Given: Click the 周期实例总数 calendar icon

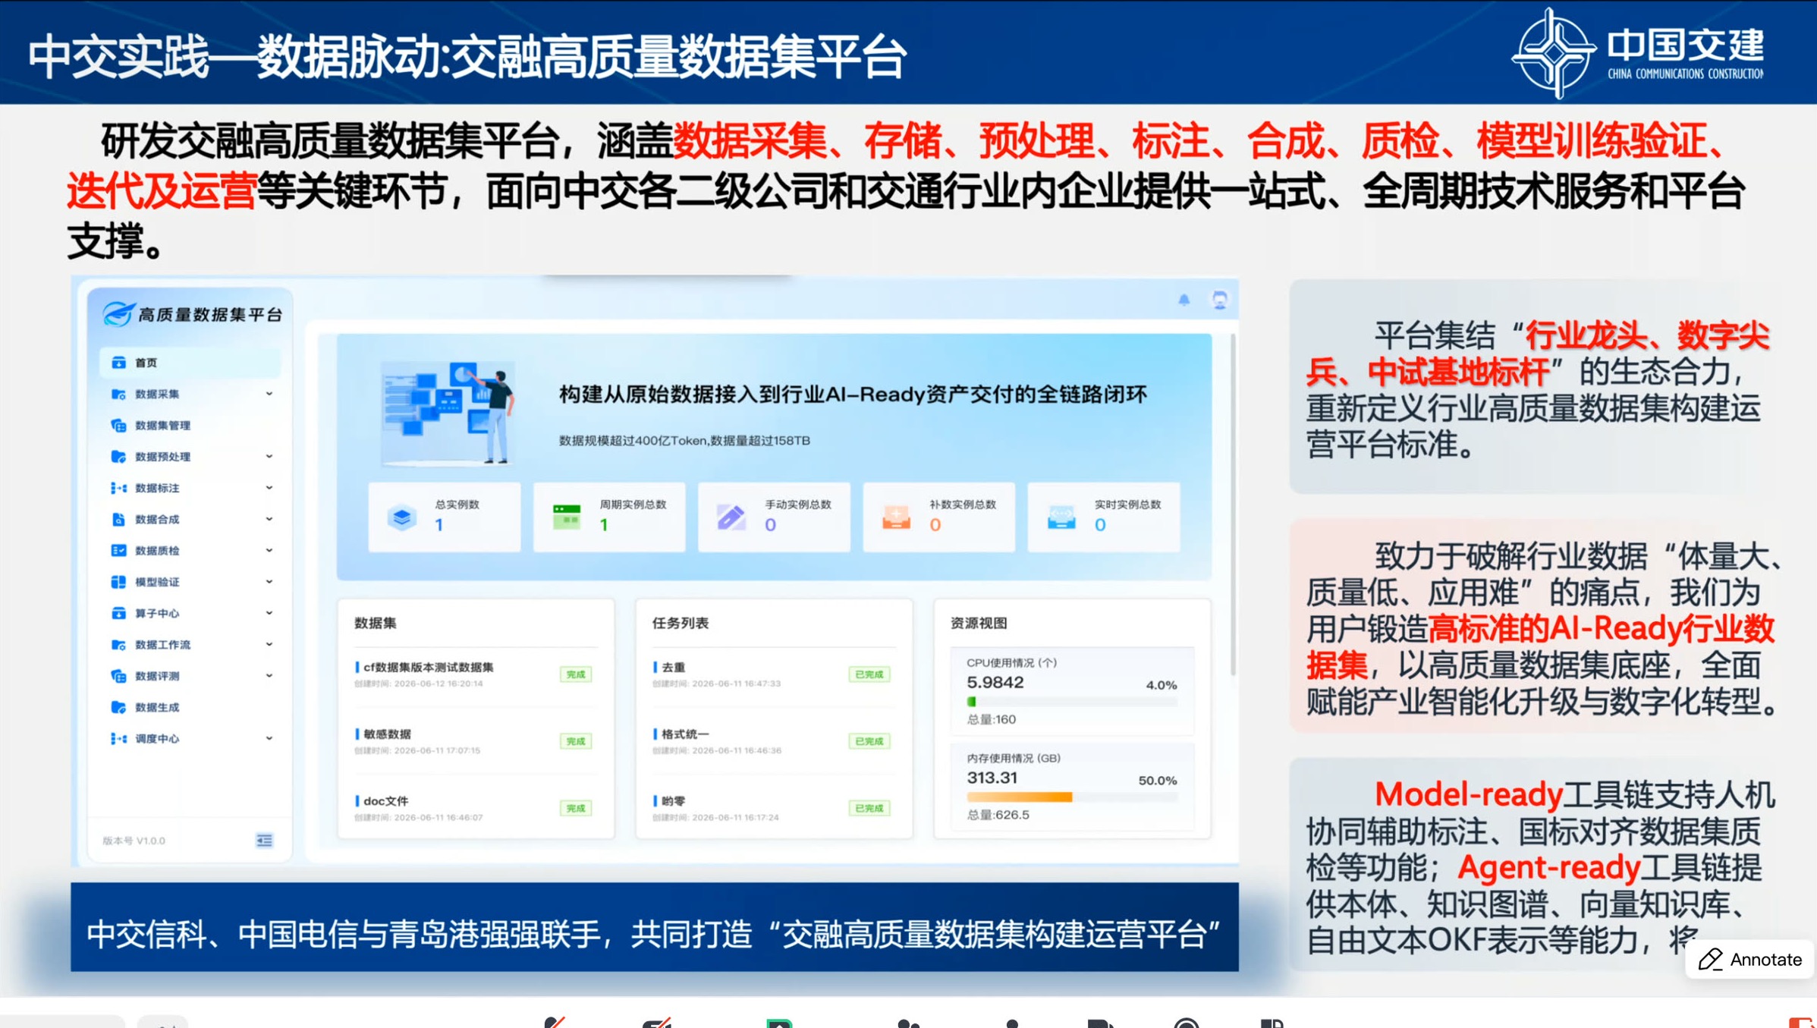Looking at the screenshot, I should click(567, 517).
